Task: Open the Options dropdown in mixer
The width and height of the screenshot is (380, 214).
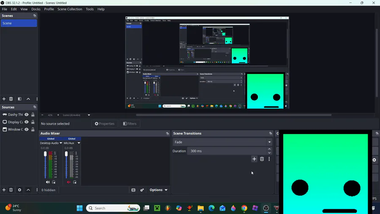Action: [x=158, y=190]
